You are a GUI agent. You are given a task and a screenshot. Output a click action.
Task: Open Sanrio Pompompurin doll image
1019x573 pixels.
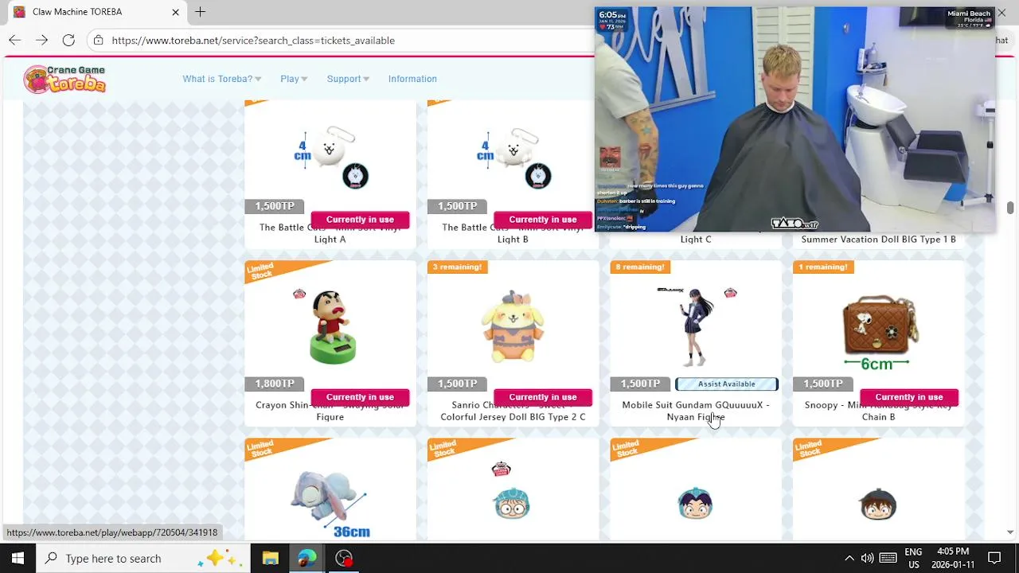(x=513, y=325)
